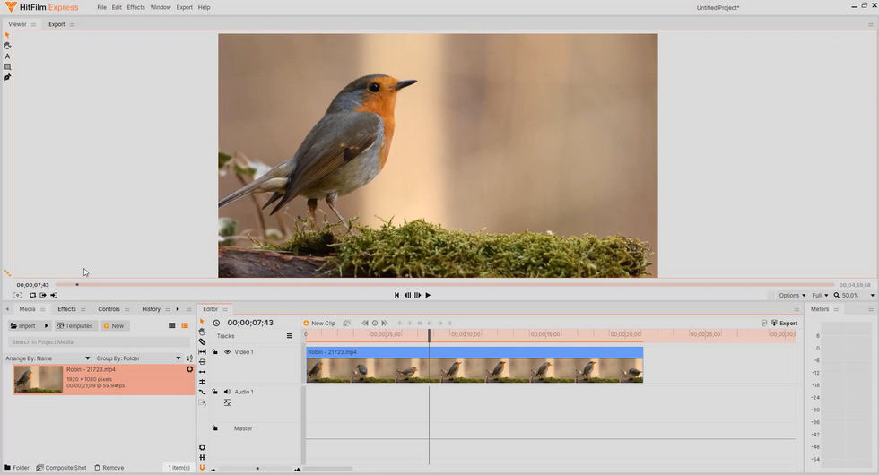Switch Media panel to list view

click(x=172, y=326)
